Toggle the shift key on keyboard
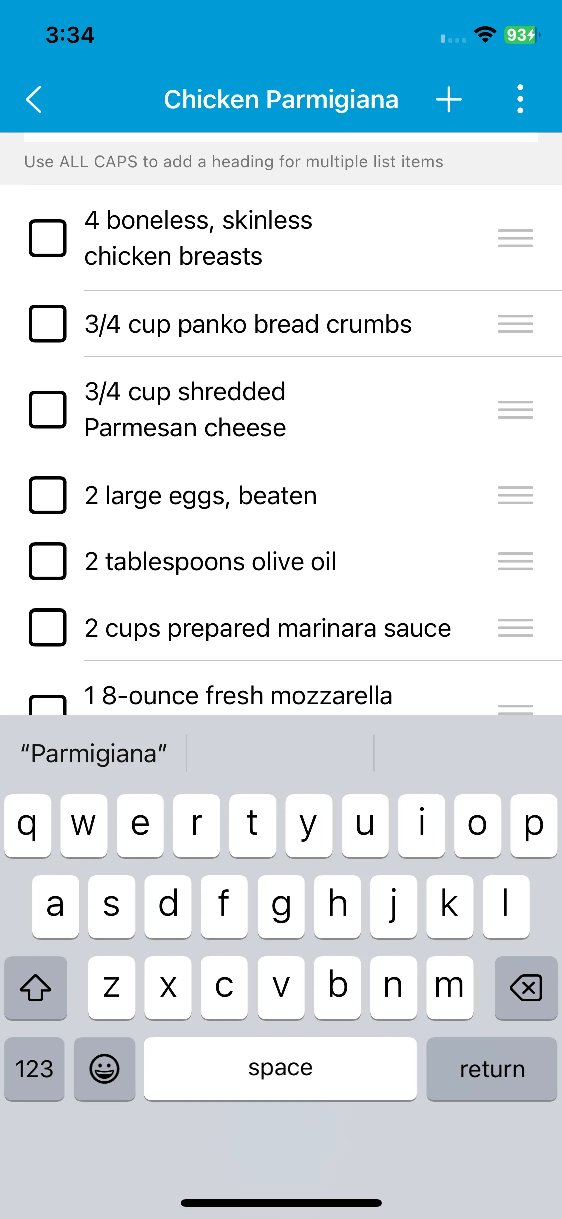Image resolution: width=562 pixels, height=1219 pixels. [x=36, y=988]
